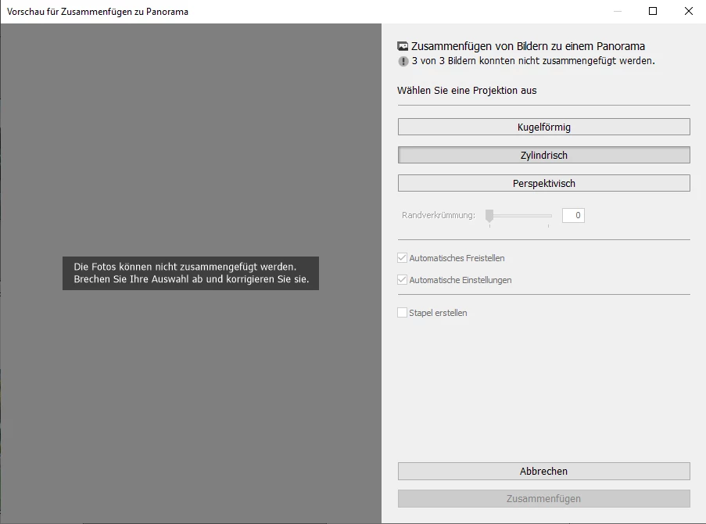Viewport: 706px width, 524px height.
Task: Close the panorama preview window
Action: click(689, 11)
